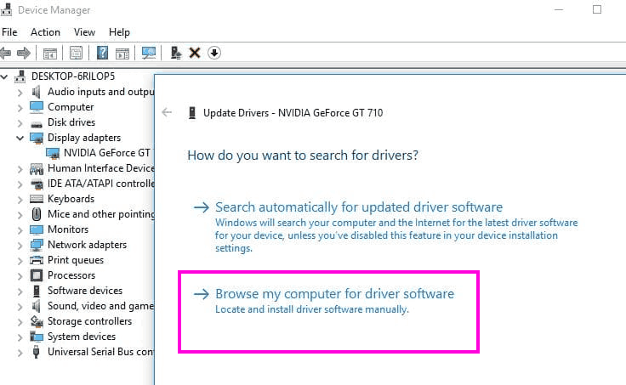Click the Scan for hardware changes monitor icon
The width and height of the screenshot is (626, 385).
click(149, 53)
